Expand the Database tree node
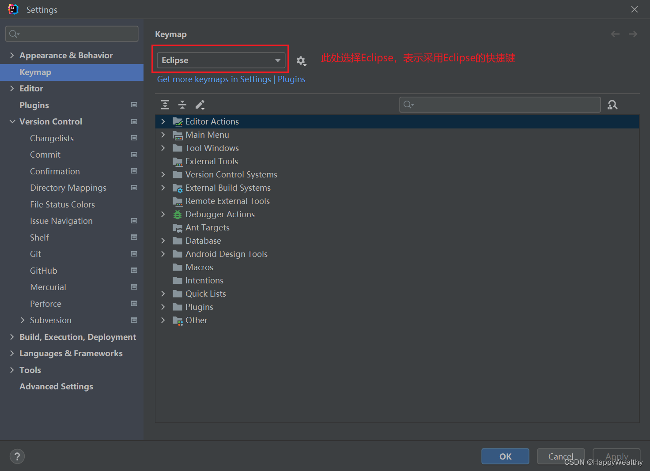The height and width of the screenshot is (471, 650). [163, 241]
